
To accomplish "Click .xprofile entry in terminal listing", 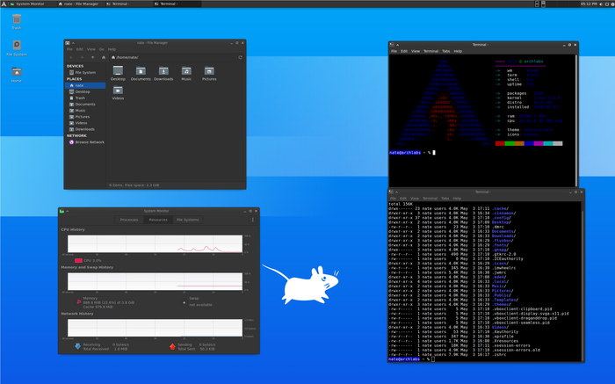I will tap(503, 337).
